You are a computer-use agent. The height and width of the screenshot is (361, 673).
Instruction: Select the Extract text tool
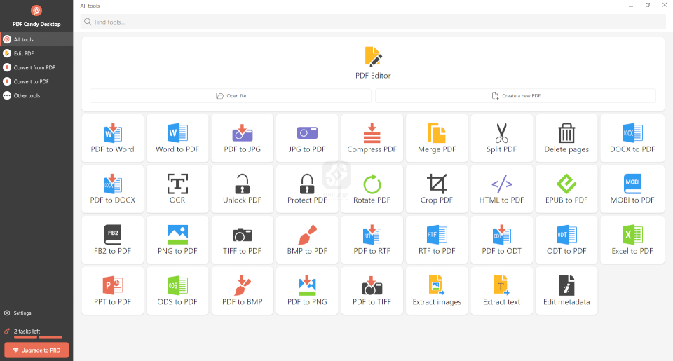[x=501, y=291]
